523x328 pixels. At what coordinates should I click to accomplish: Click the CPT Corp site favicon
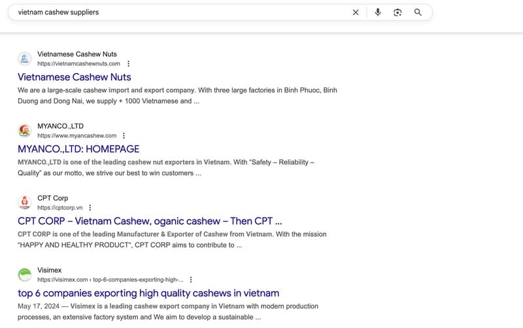[x=25, y=203]
